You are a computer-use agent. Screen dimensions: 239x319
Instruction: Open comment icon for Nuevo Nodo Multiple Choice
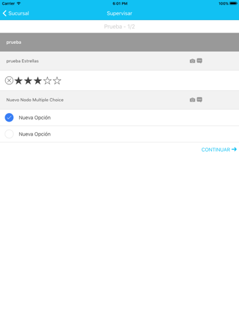coord(199,100)
